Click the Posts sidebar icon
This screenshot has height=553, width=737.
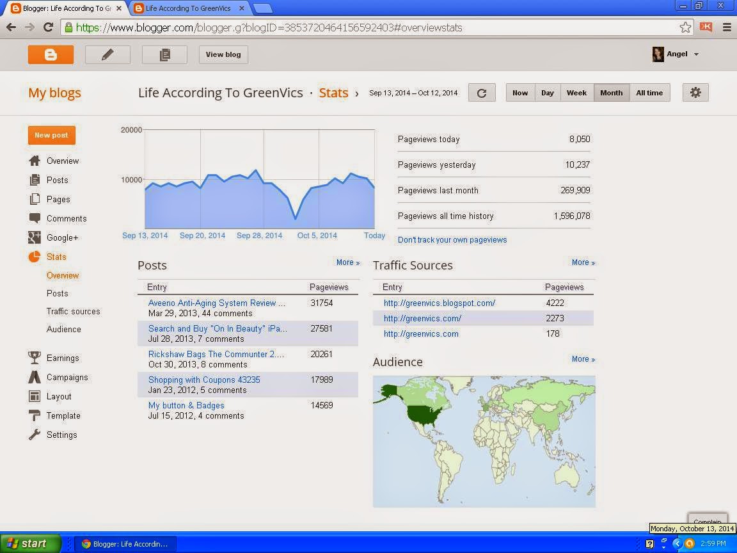click(35, 180)
